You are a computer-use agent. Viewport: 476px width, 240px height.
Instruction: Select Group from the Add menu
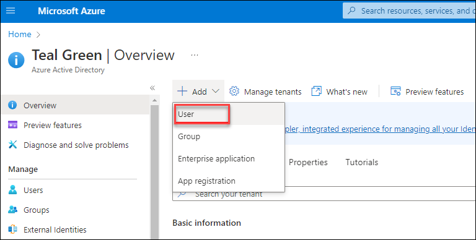click(229, 136)
